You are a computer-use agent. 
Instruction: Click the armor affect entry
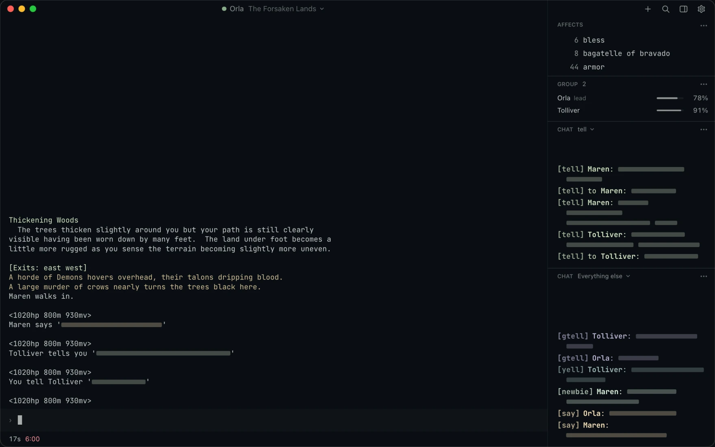[x=587, y=67]
